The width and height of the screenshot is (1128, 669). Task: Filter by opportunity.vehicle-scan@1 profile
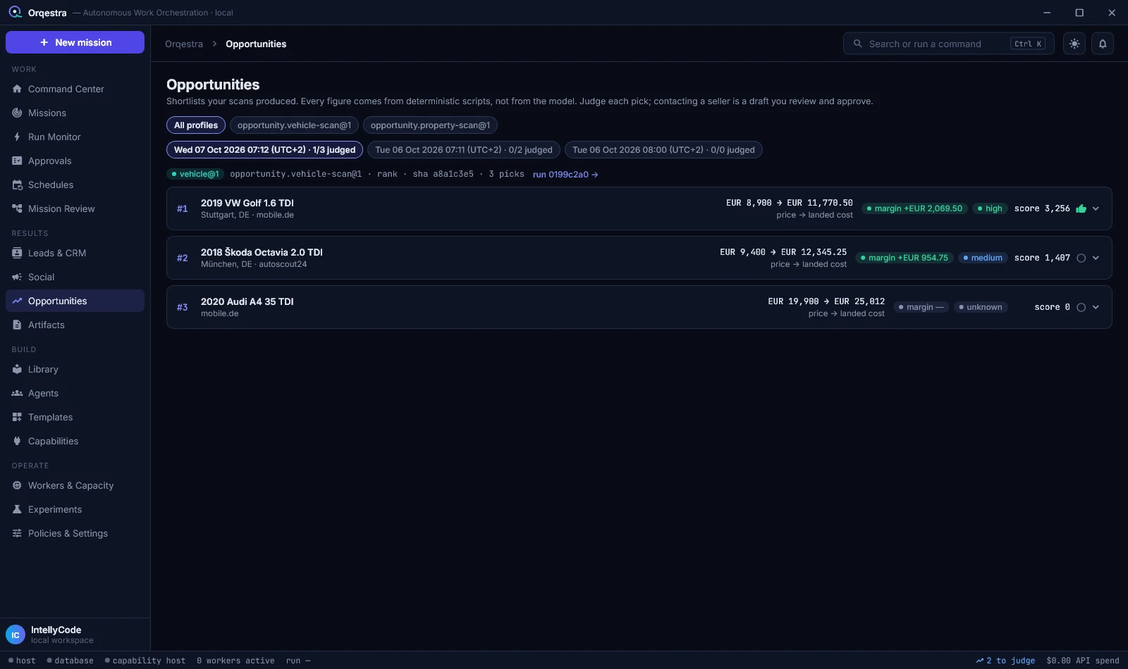click(294, 125)
